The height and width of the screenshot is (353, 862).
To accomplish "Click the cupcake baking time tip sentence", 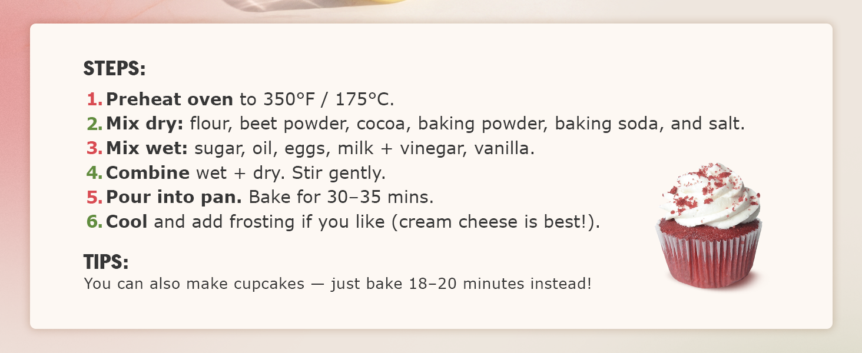I will (337, 284).
